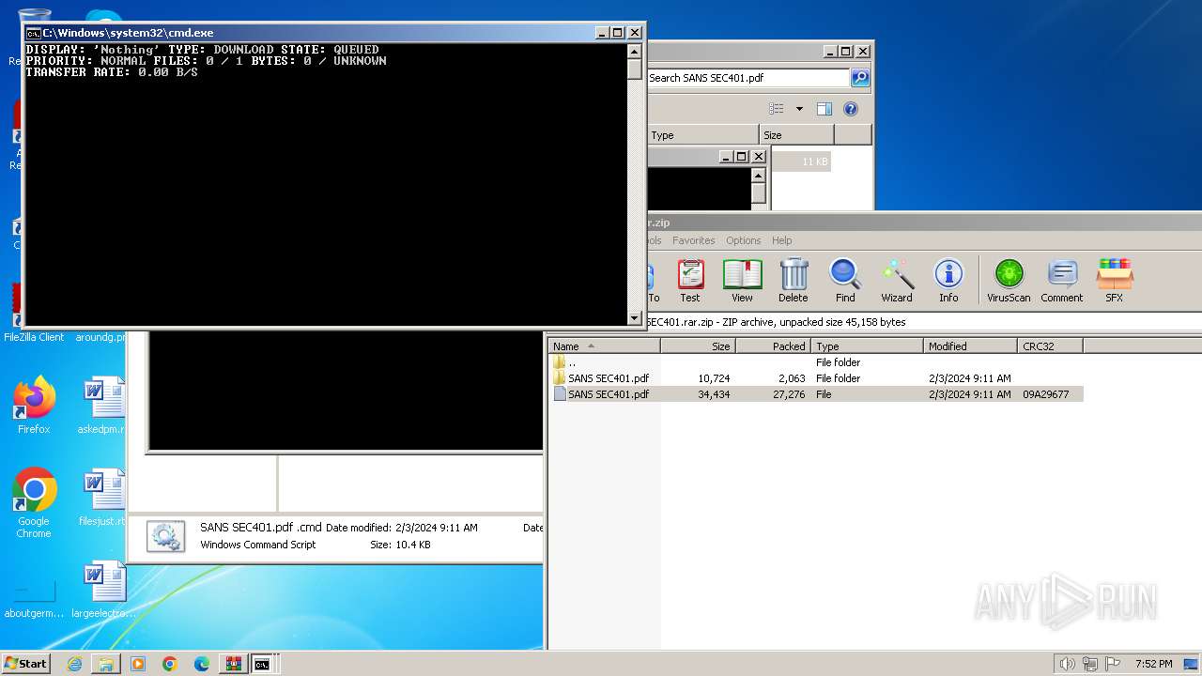Image resolution: width=1202 pixels, height=676 pixels.
Task: Click the CRC32 value 09A29677
Action: (x=1046, y=394)
